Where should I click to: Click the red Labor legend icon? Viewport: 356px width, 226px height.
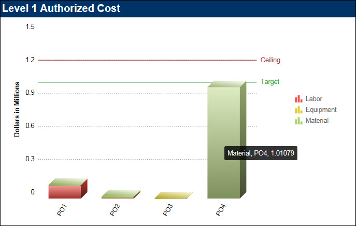[x=298, y=98]
